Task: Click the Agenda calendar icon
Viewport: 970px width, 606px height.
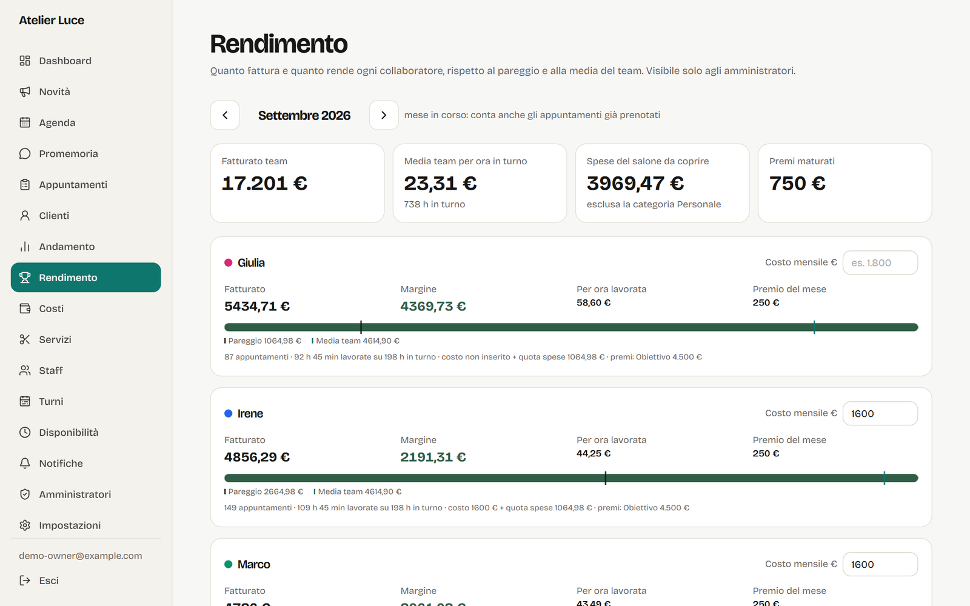Action: [x=25, y=122]
